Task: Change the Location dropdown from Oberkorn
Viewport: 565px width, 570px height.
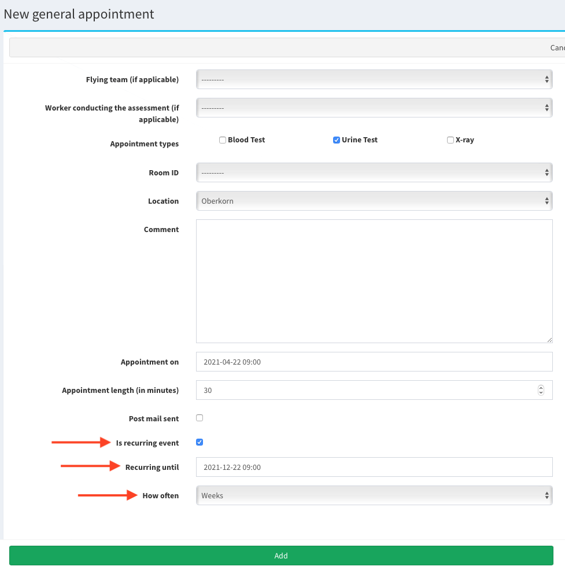Action: [374, 201]
